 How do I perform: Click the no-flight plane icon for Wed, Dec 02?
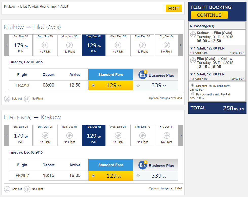[x=118, y=45]
